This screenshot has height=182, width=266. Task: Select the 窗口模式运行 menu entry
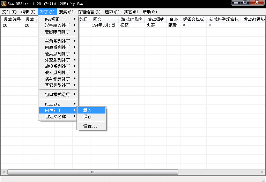click(58, 95)
